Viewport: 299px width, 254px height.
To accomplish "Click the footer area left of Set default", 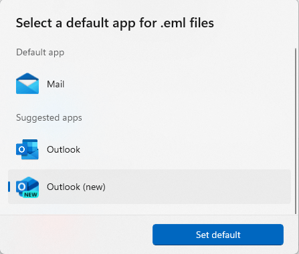I will click(76, 235).
